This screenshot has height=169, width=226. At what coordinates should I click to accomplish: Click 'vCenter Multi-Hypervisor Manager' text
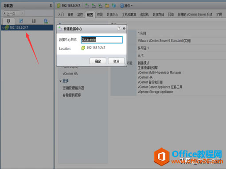[x=160, y=73]
